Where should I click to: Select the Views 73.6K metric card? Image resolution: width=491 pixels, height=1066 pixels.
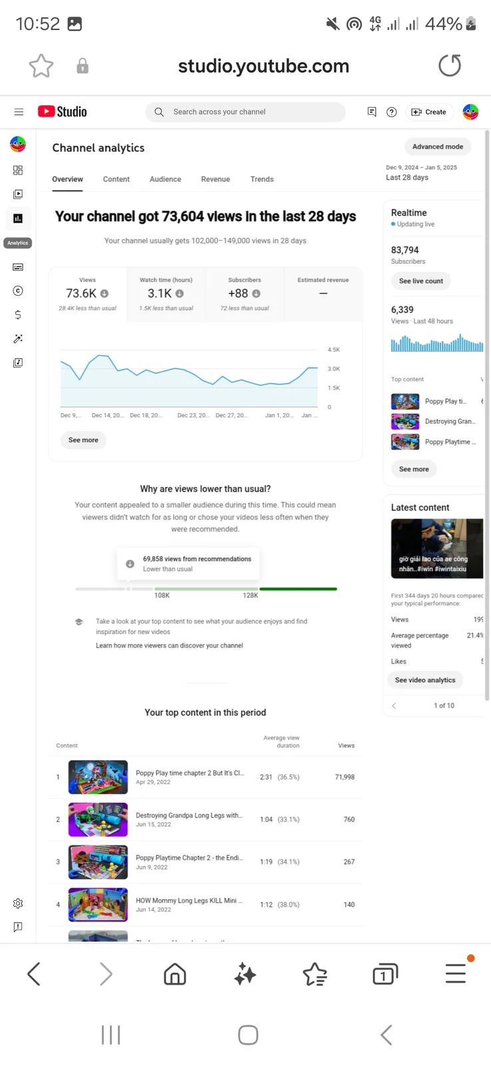point(88,294)
